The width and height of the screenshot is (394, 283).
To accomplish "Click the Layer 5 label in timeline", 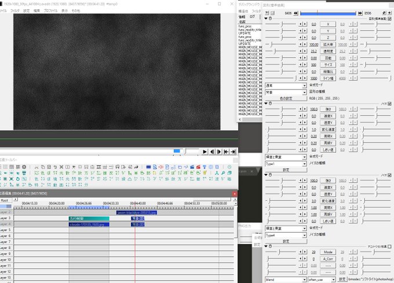I will click(6, 230).
